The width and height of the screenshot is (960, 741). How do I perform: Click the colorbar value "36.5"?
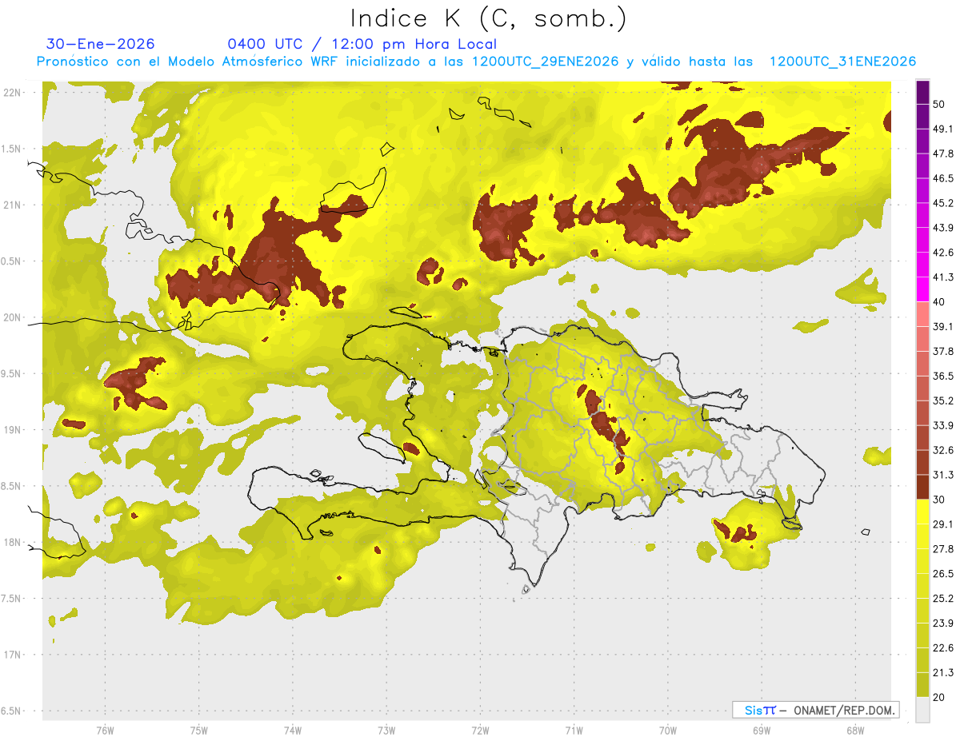coord(943,376)
